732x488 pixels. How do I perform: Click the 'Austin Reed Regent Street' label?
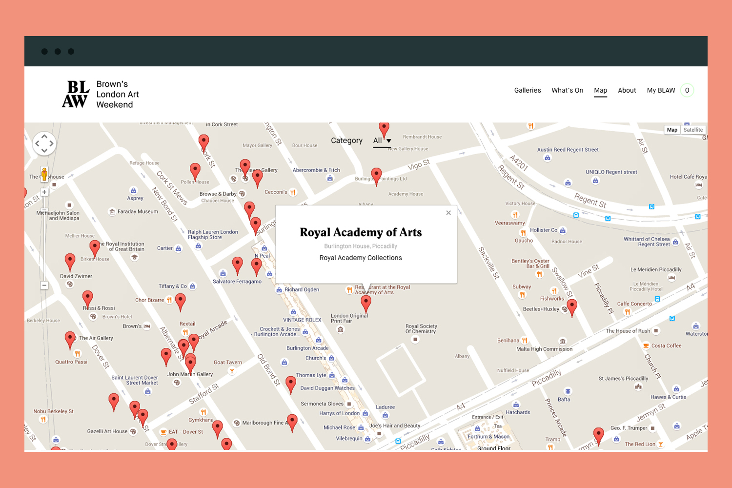568,150
